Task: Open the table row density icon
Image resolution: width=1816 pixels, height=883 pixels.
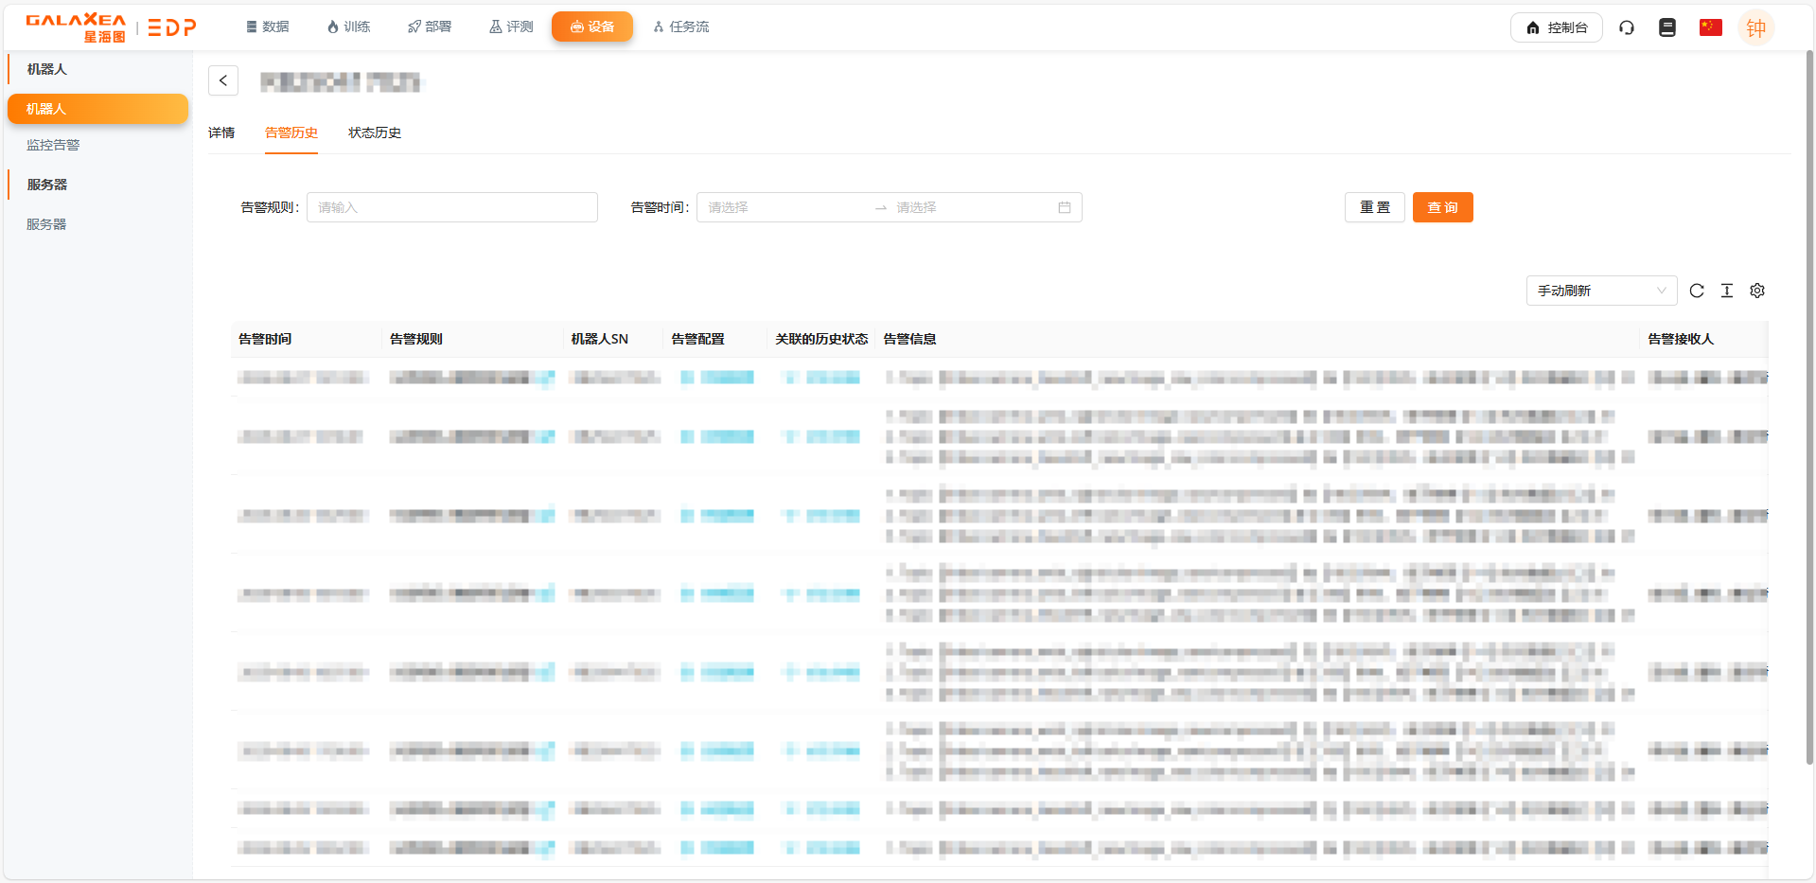Action: 1727,291
